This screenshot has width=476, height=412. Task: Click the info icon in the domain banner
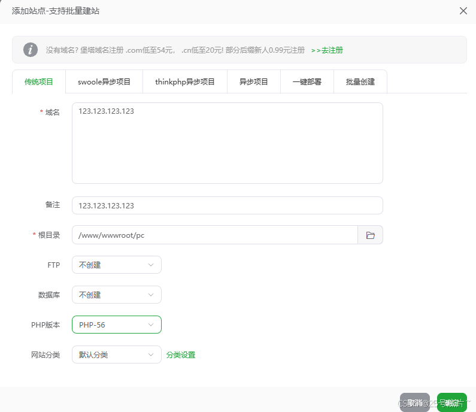coord(31,50)
